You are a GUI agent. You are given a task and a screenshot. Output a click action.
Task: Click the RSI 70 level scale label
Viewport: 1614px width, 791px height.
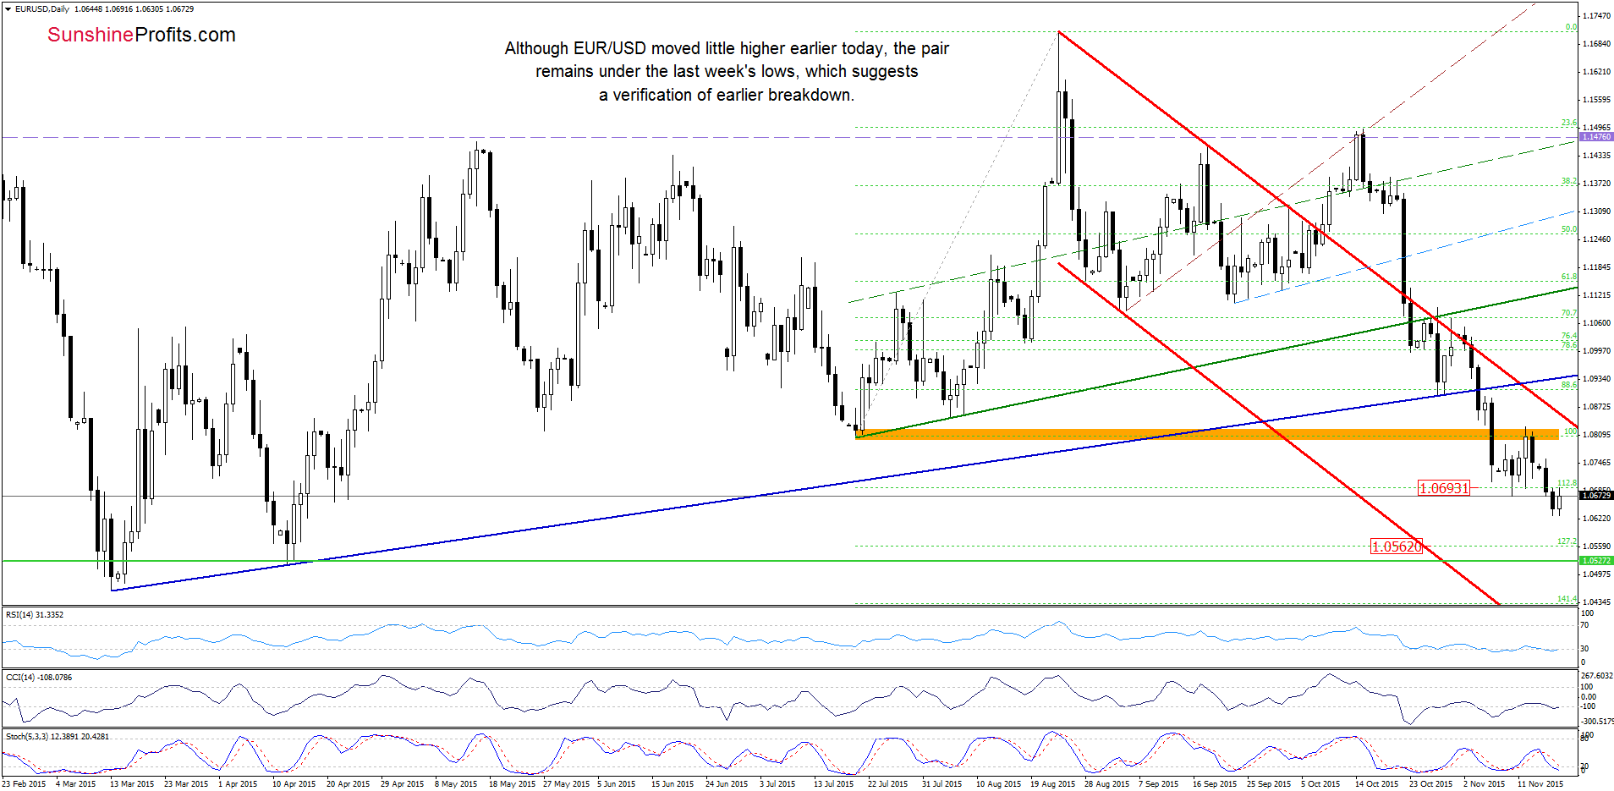(1585, 625)
